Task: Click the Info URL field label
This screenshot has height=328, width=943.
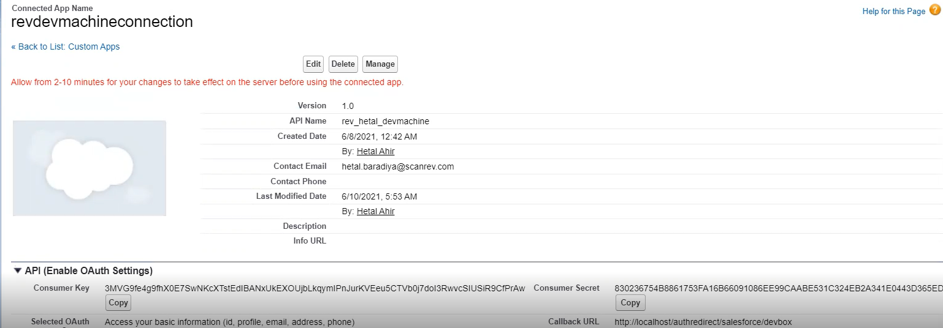Action: (310, 241)
